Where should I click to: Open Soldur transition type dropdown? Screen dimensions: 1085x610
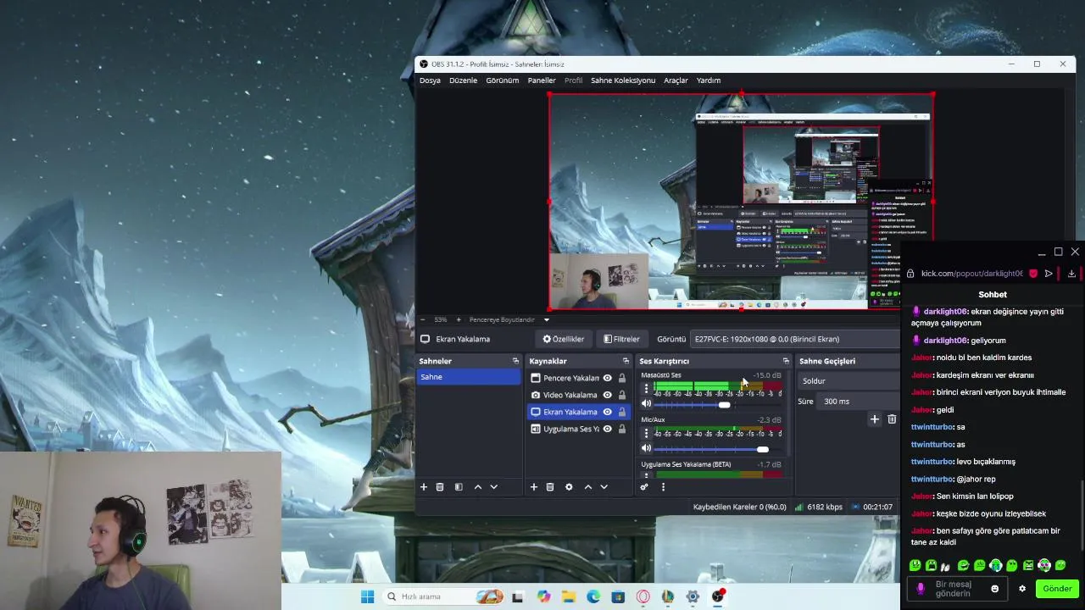[849, 381]
